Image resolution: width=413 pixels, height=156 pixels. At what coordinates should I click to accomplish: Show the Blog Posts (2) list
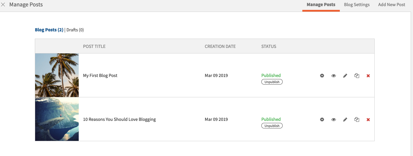coord(49,30)
